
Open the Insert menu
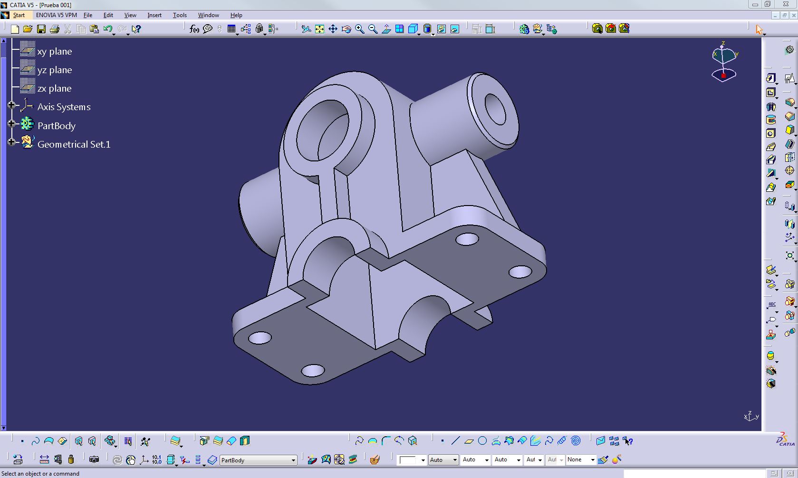click(154, 15)
